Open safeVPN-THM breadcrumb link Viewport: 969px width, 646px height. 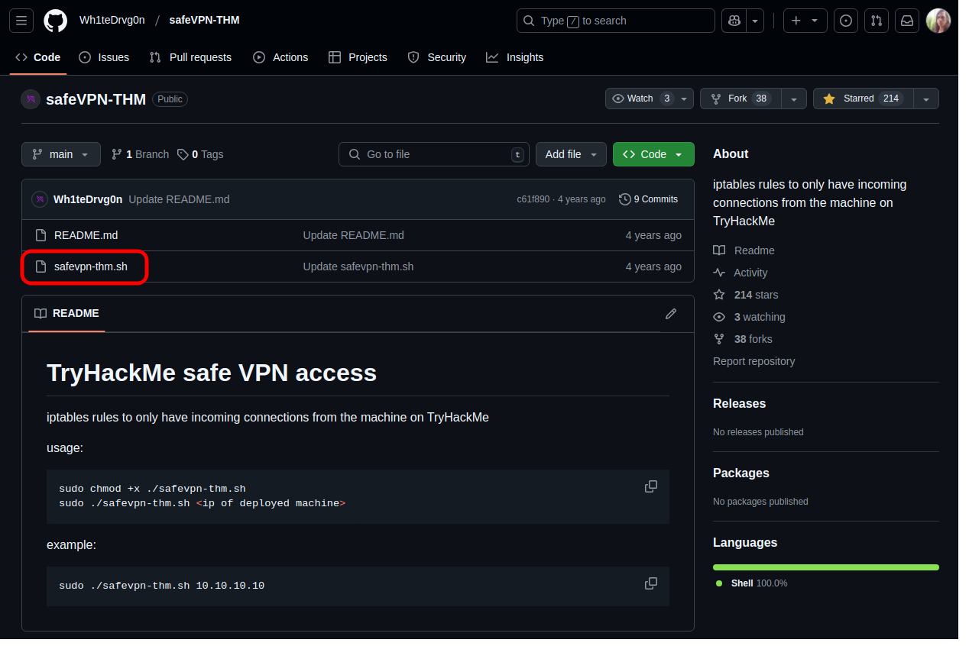(x=205, y=20)
